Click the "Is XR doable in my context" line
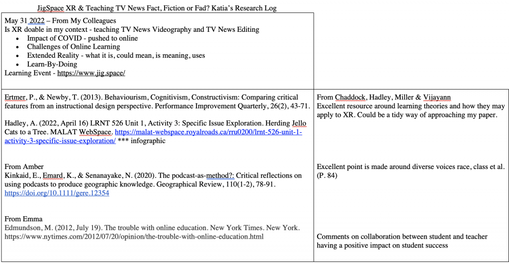 [x=132, y=29]
